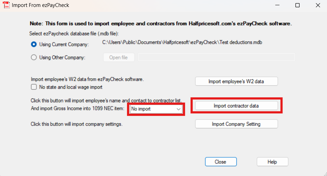Minimize the Import From ezPayCheck window
The image size is (327, 176).
click(277, 5)
